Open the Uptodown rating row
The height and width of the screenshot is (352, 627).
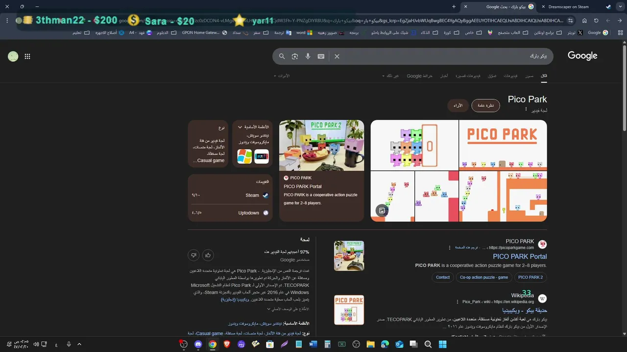[x=230, y=213]
